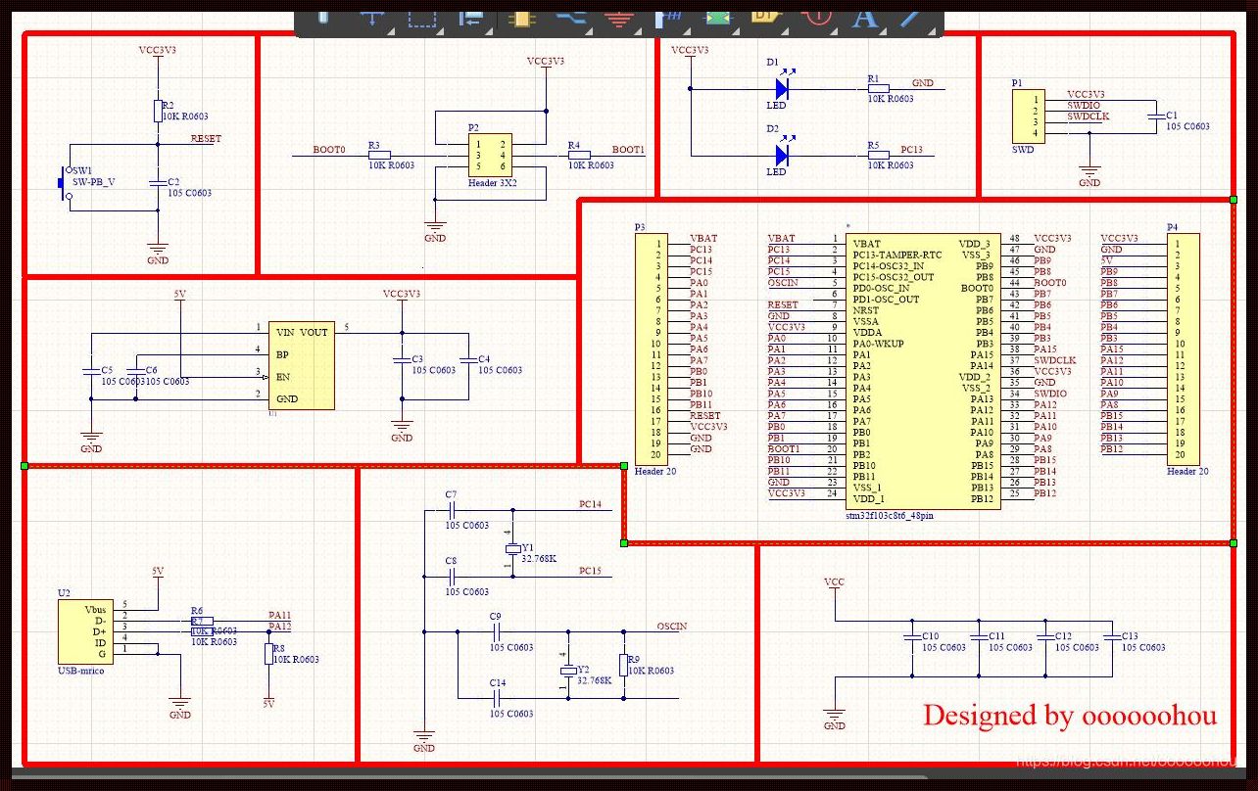
Task: Select the move/add plus tool in toolbar
Action: tap(371, 18)
